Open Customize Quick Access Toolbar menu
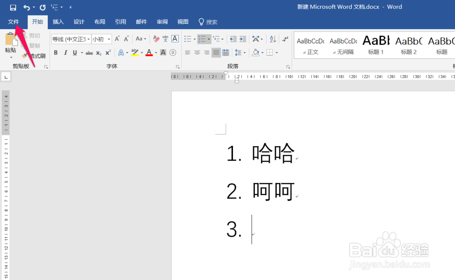This screenshot has width=455, height=280. coord(71,7)
